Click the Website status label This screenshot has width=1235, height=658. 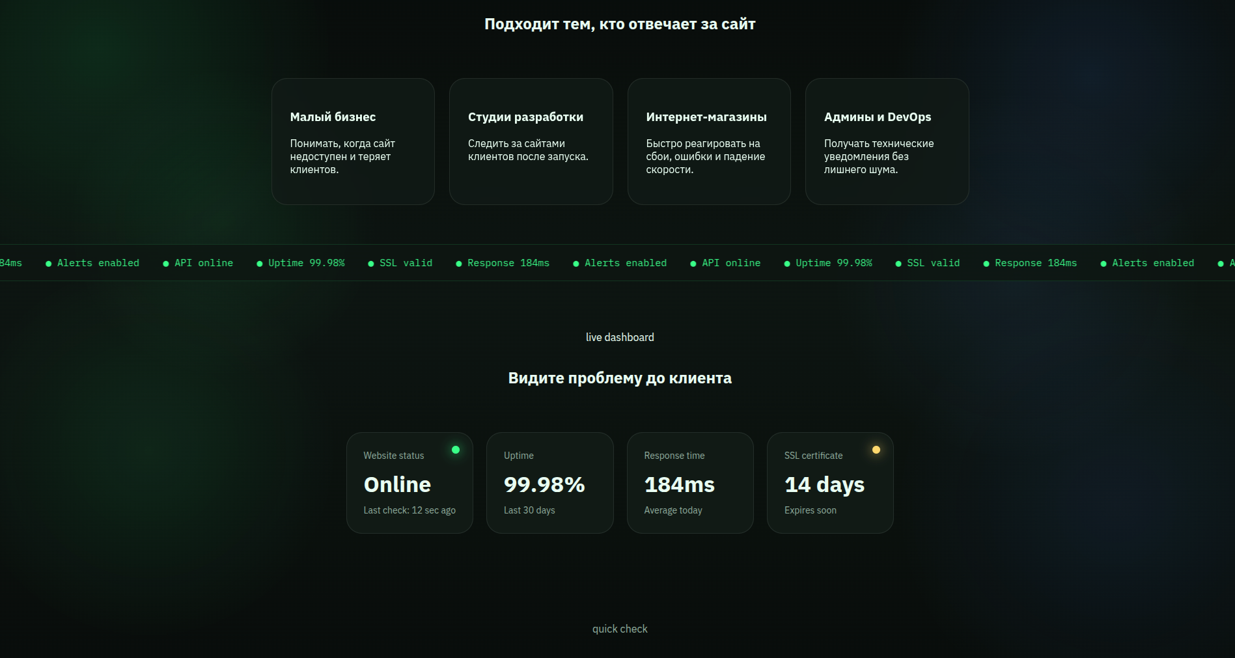point(394,456)
